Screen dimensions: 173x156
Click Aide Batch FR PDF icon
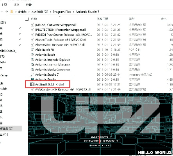(32, 50)
